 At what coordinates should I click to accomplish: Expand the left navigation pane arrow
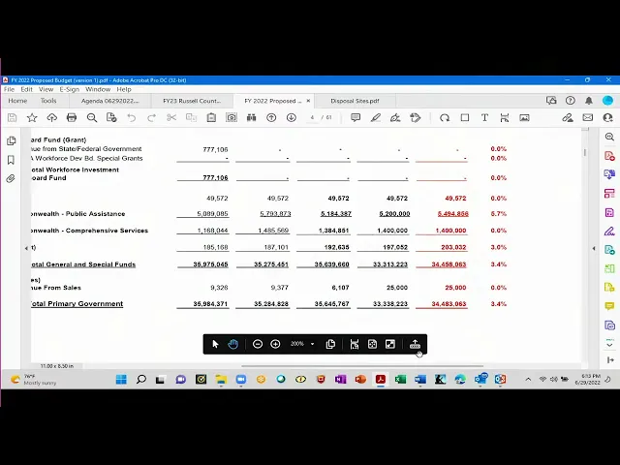click(26, 248)
